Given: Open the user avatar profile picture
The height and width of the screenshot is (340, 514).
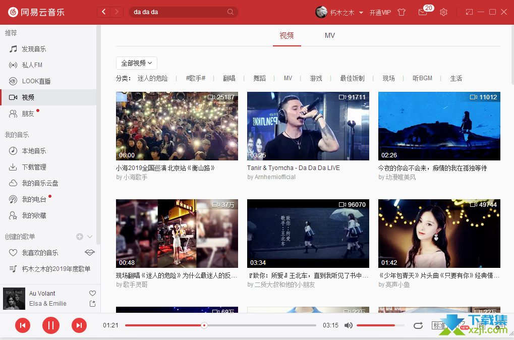Looking at the screenshot, I should [x=321, y=12].
